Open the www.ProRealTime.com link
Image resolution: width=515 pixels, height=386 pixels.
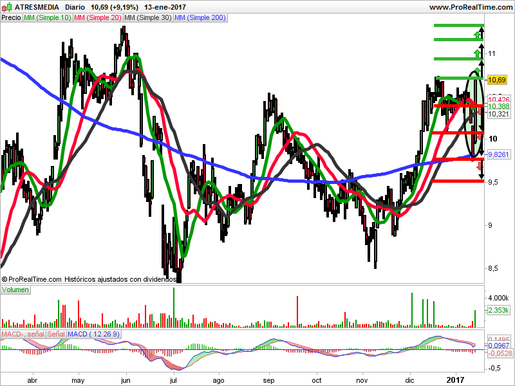pos(471,7)
